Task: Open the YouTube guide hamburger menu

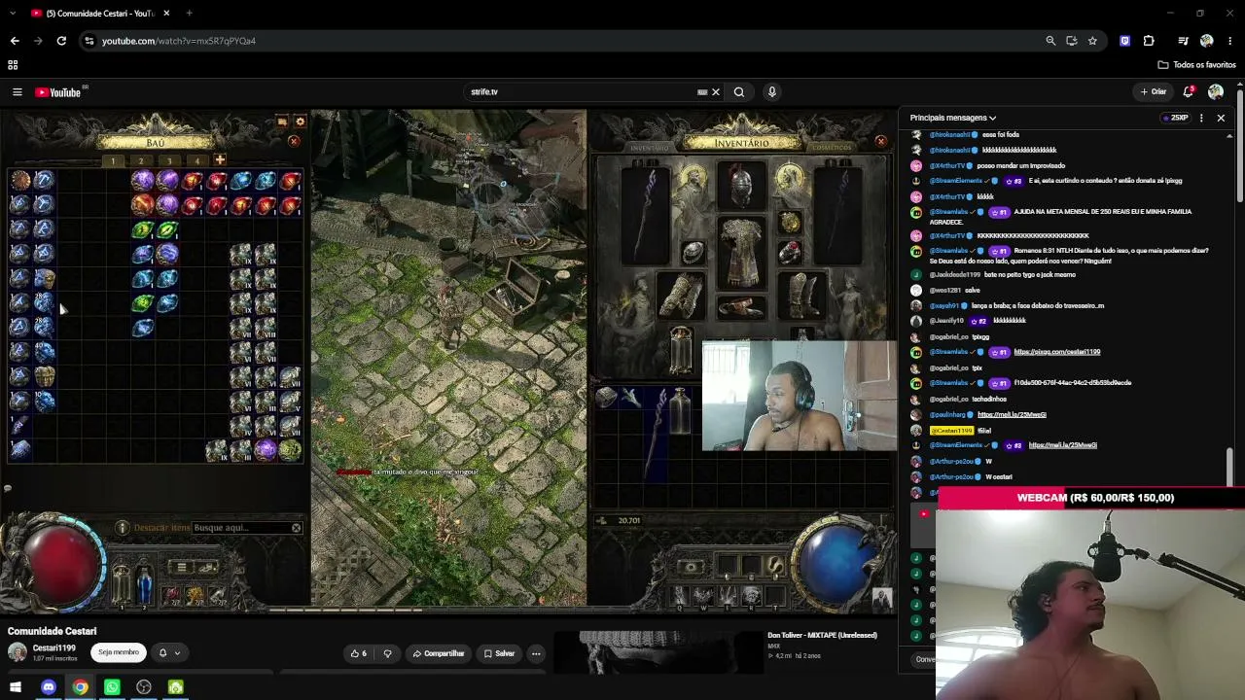Action: [17, 92]
